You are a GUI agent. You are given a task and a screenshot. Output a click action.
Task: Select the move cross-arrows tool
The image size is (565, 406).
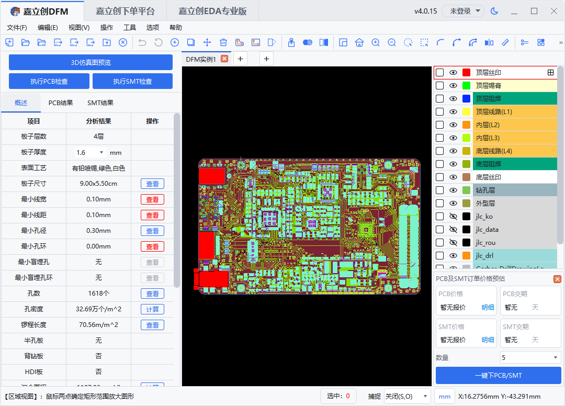click(207, 42)
